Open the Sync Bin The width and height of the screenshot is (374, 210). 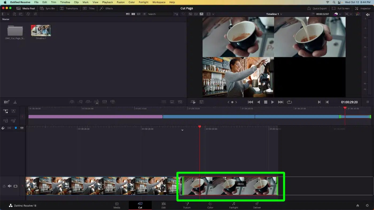coord(47,8)
